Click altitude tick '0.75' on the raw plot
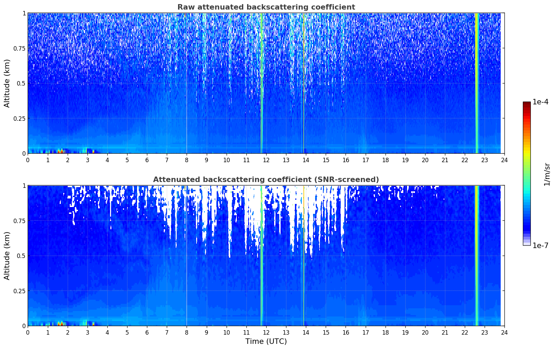554x349 pixels. click(x=20, y=48)
